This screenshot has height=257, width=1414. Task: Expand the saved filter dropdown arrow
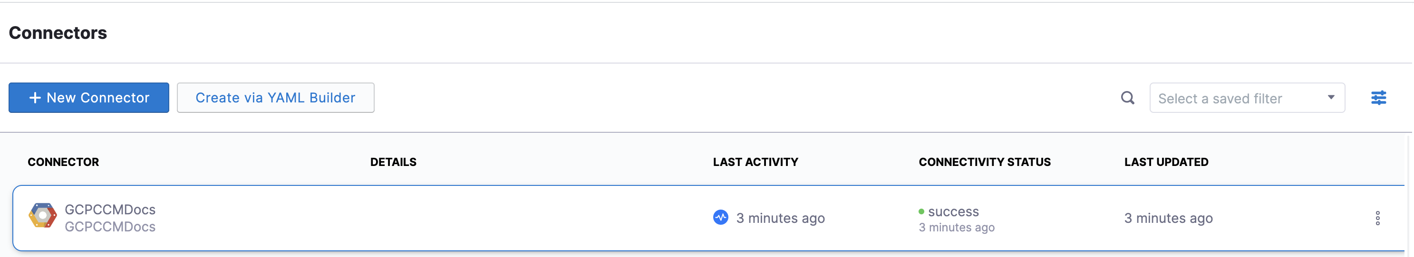coord(1331,98)
